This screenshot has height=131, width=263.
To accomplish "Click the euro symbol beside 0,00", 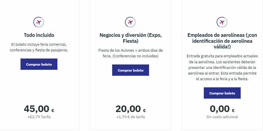I will point(233,111).
